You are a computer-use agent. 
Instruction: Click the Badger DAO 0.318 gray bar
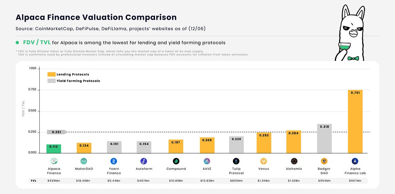324,139
